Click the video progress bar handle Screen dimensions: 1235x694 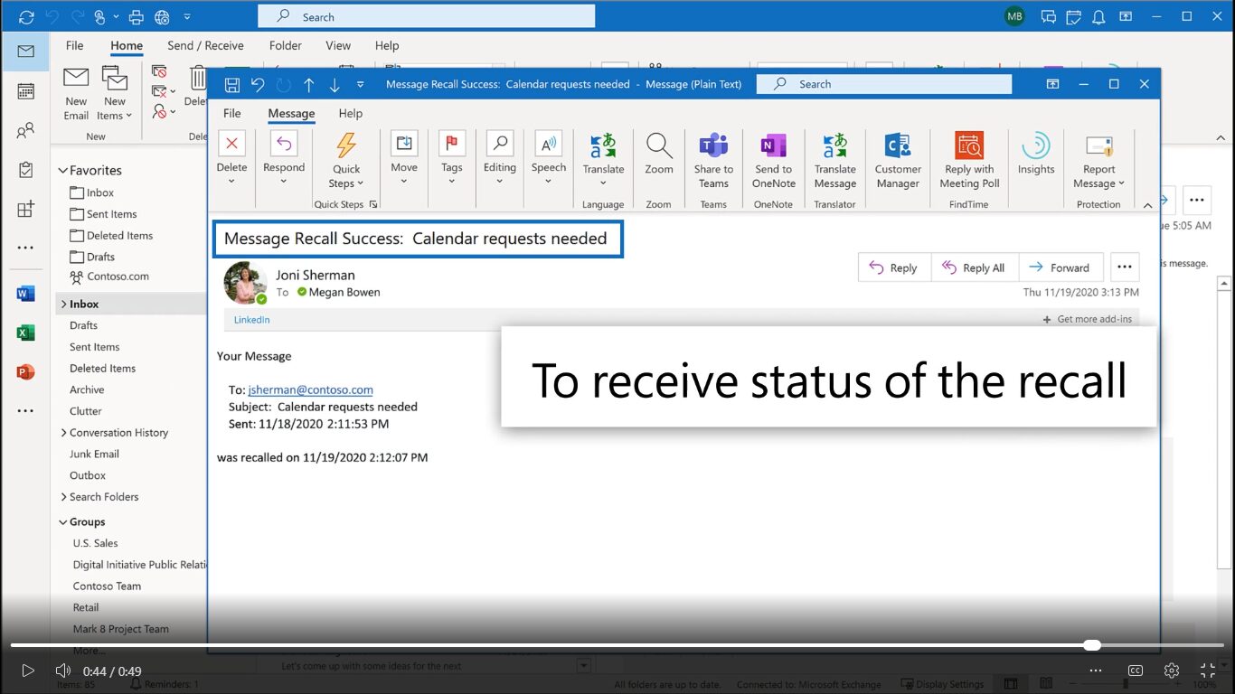1092,645
